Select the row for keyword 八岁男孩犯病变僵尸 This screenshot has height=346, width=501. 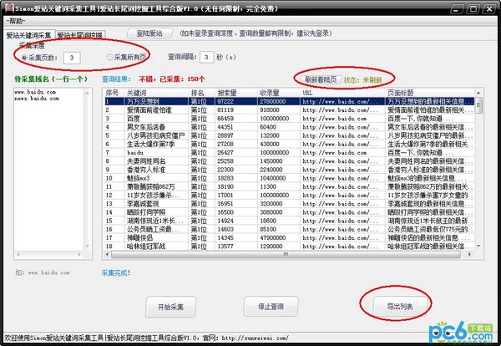point(290,135)
